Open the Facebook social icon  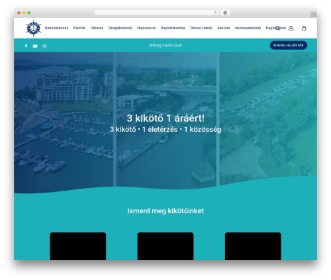click(x=26, y=46)
